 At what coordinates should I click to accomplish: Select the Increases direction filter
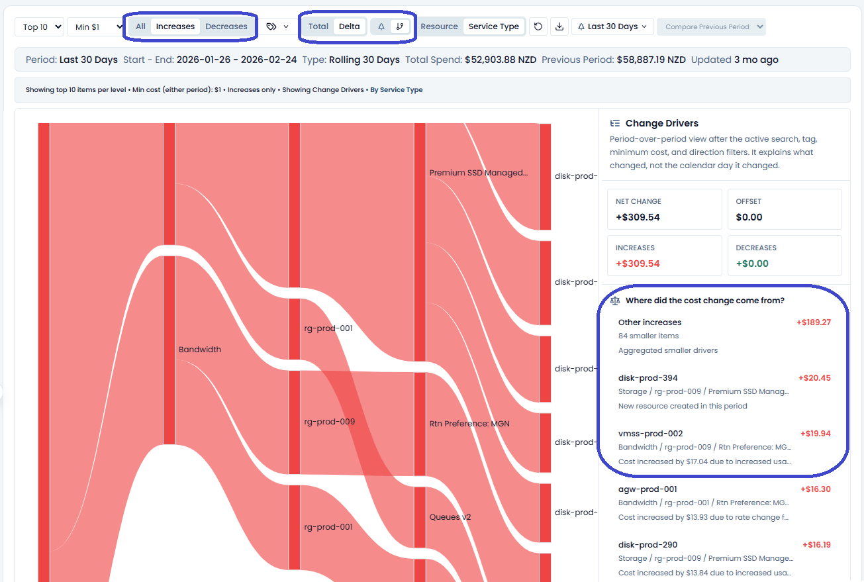(x=175, y=26)
